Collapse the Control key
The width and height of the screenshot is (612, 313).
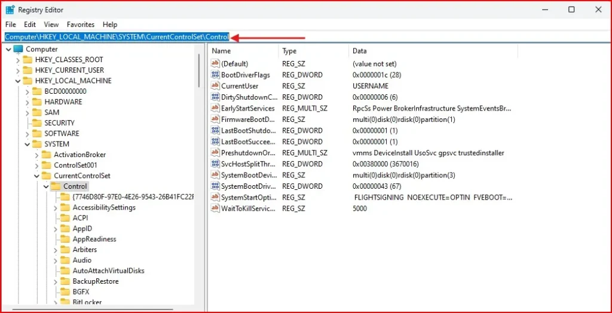point(46,186)
